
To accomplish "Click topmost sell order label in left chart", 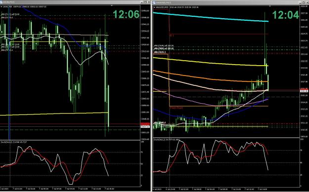I will (x=10, y=14).
